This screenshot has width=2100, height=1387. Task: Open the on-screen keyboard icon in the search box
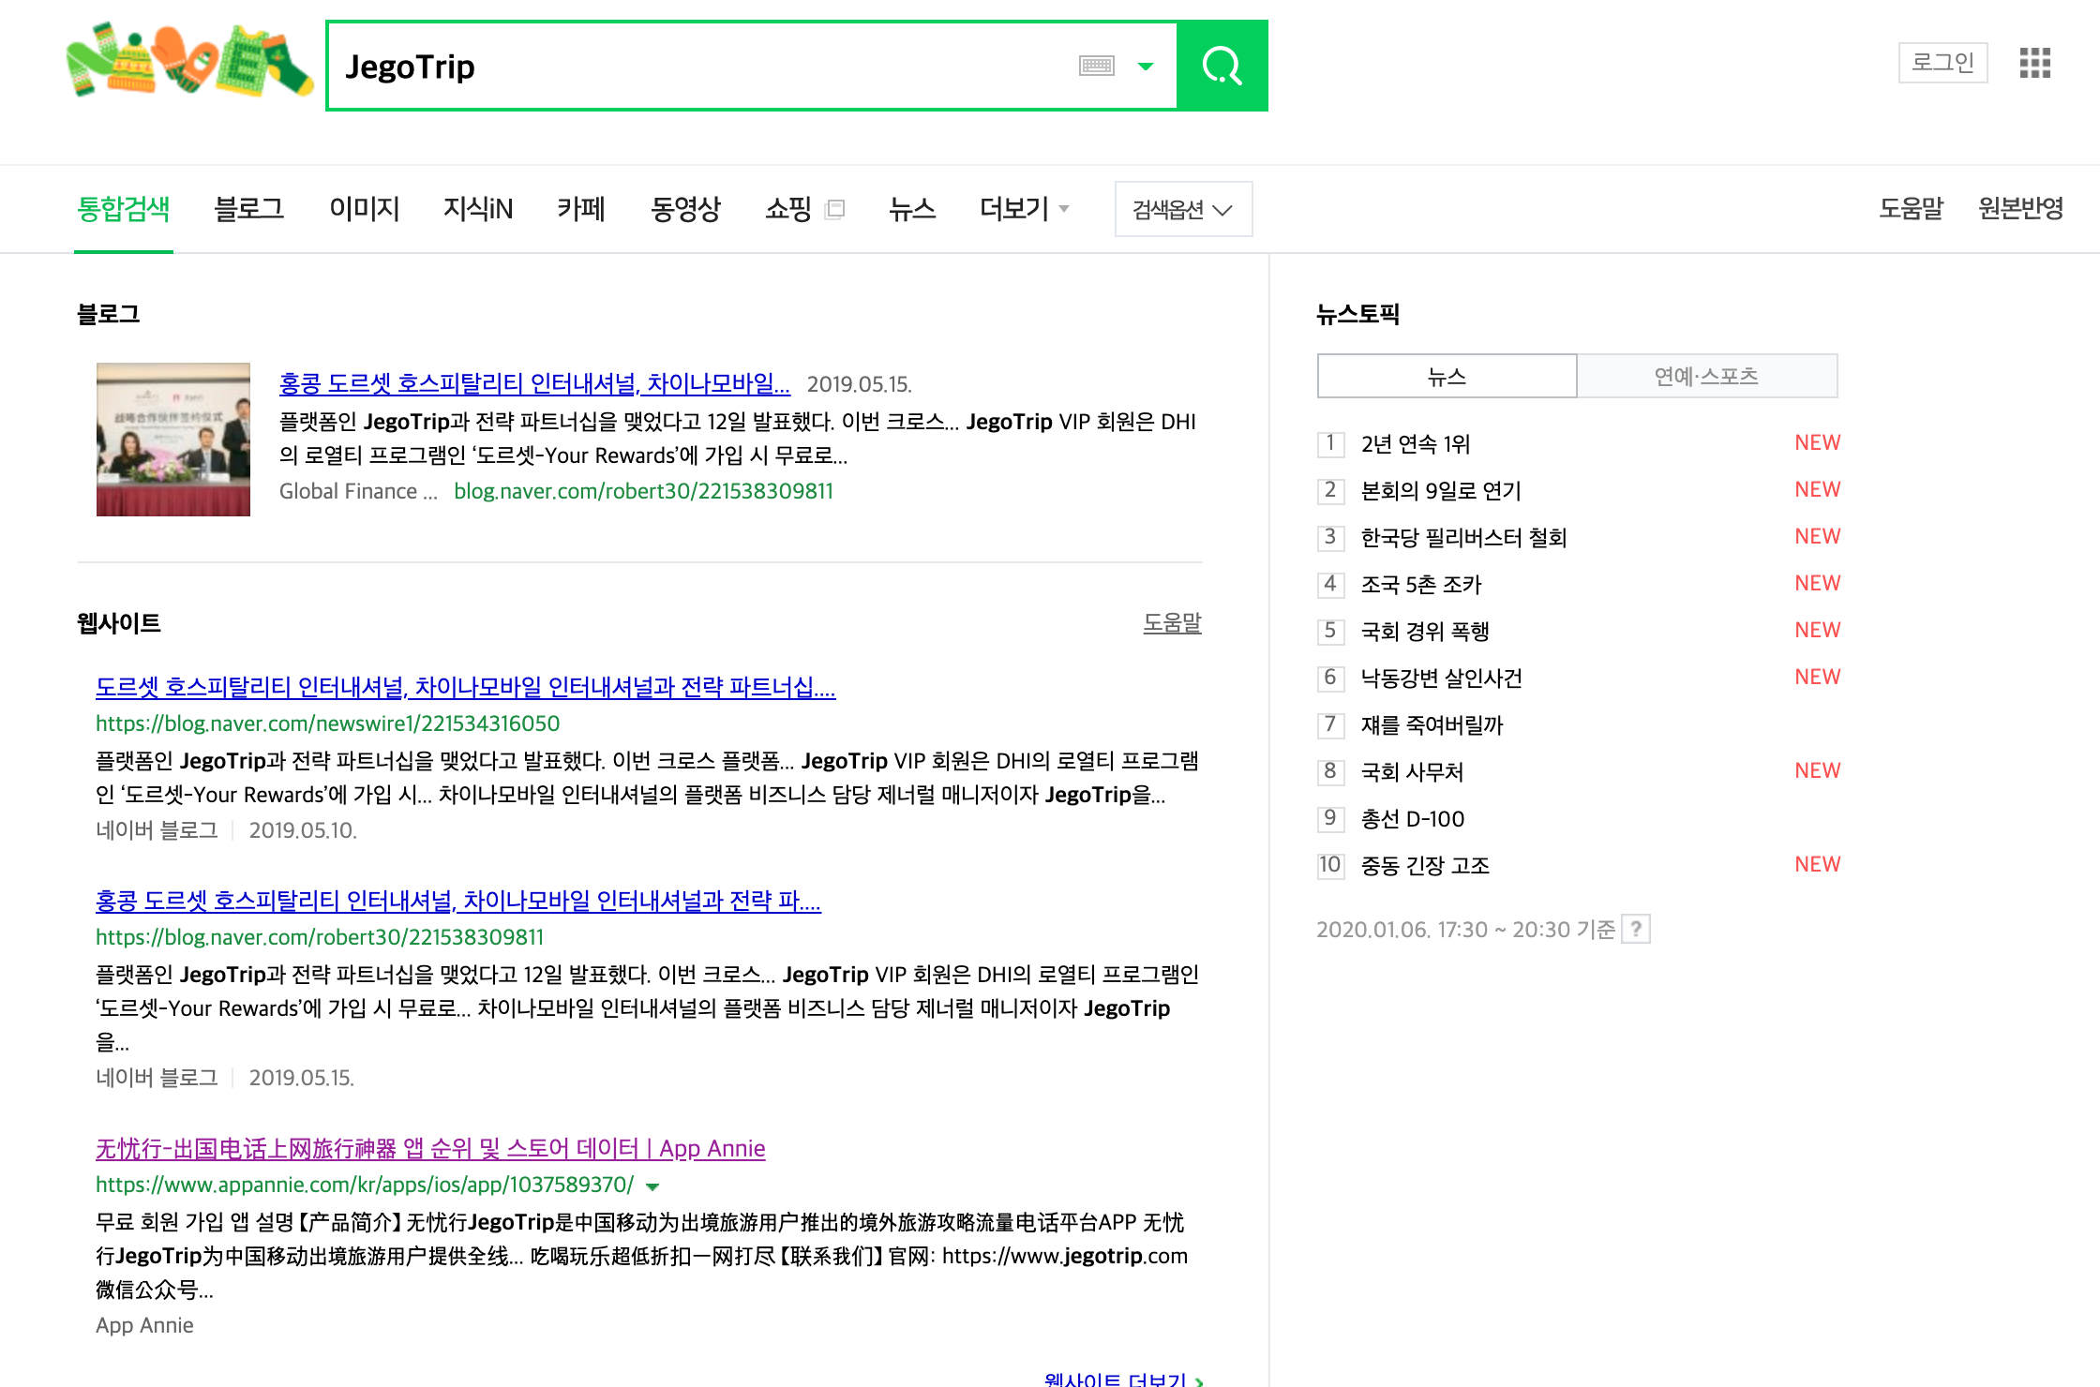1096,66
